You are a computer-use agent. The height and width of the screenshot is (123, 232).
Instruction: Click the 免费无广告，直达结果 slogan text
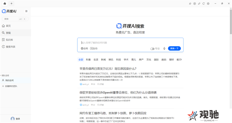[130, 32]
